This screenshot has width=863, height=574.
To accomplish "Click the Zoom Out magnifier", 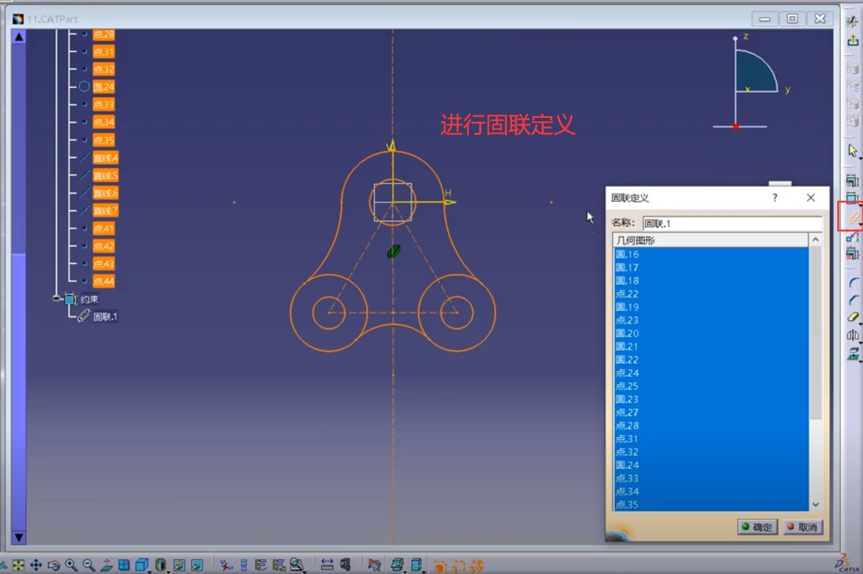I will (88, 565).
